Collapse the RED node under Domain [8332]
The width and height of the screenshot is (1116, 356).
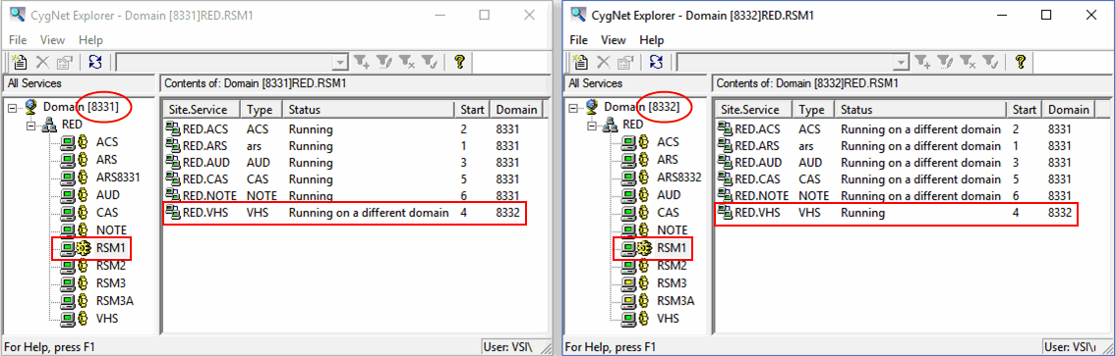point(593,126)
